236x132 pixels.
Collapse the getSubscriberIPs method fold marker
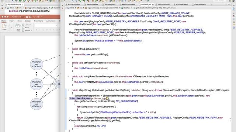point(68,90)
